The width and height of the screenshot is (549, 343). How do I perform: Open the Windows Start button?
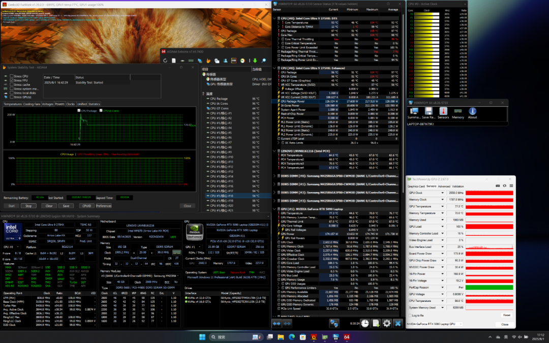(202, 337)
